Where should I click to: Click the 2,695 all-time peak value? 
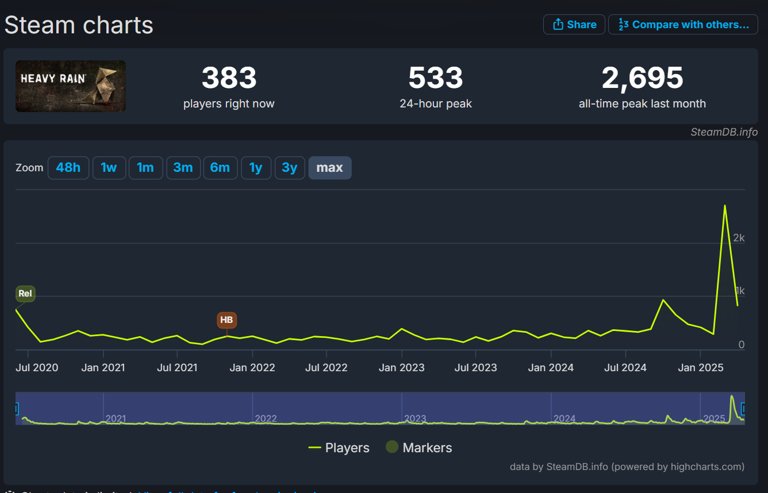(643, 78)
